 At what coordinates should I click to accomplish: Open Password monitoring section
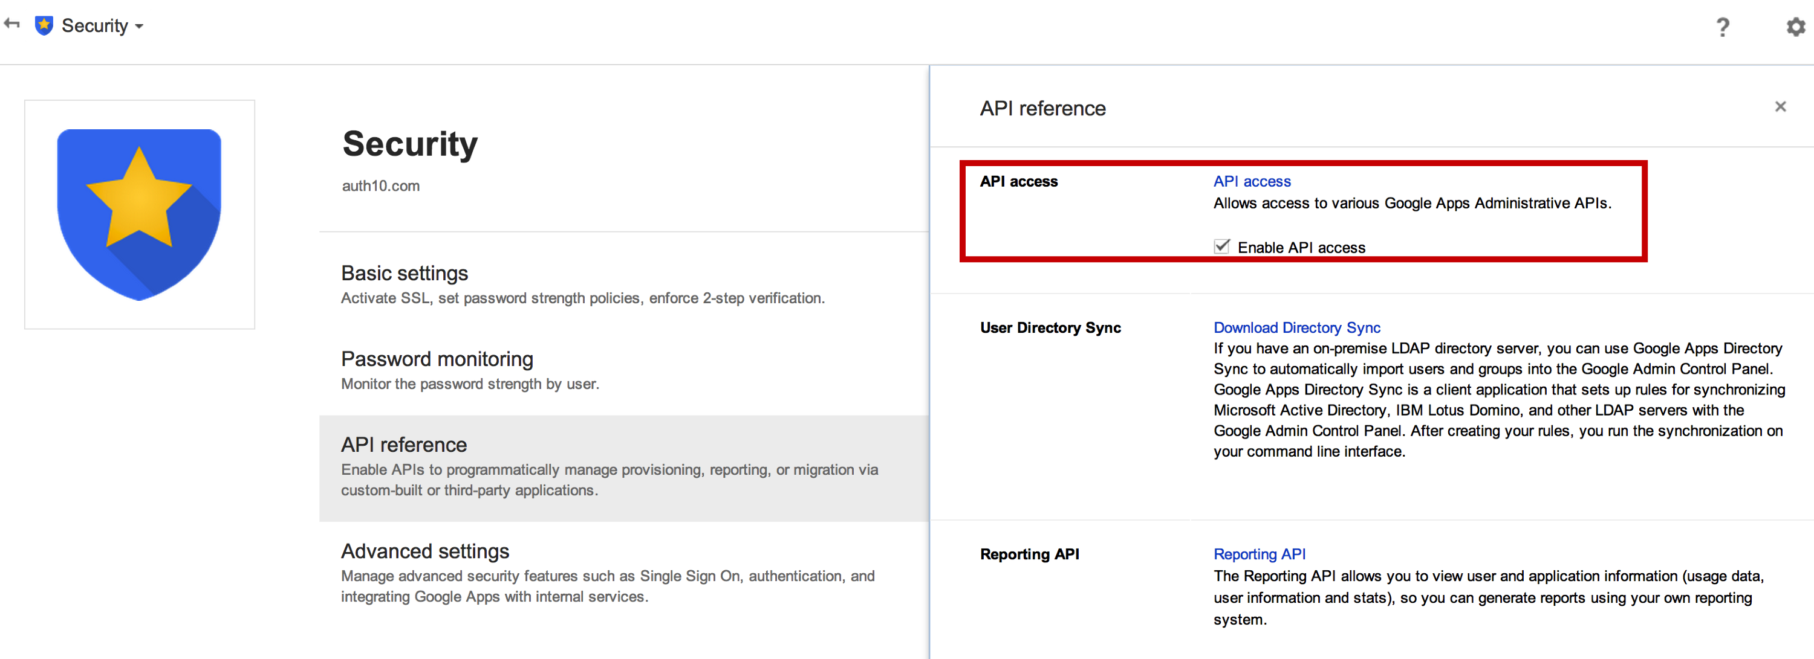437,359
